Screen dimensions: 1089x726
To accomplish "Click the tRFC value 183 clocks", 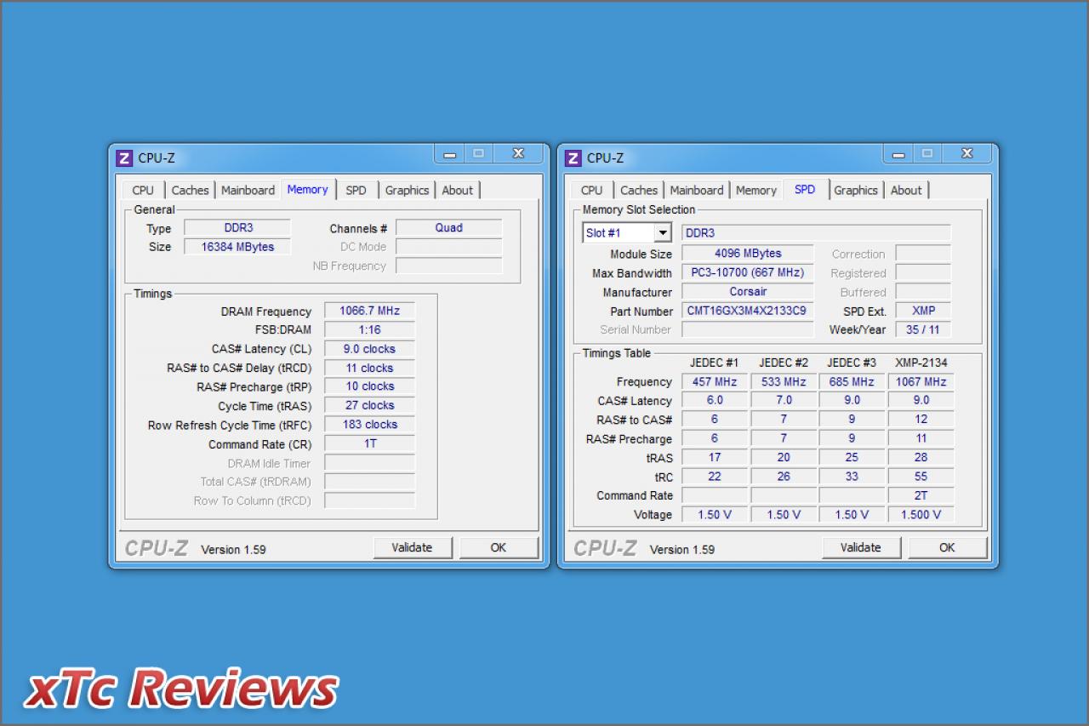I will (369, 425).
